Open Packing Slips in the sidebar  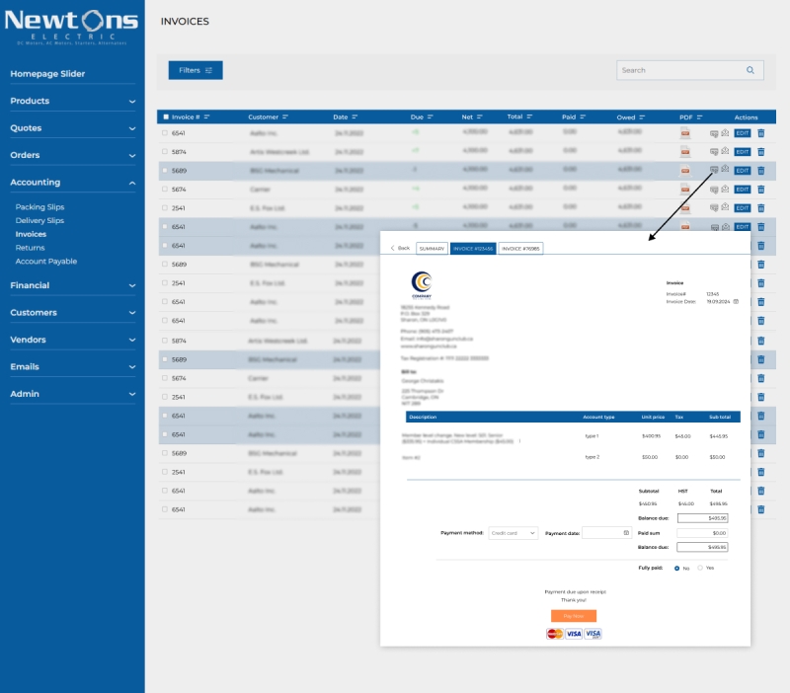(x=39, y=207)
